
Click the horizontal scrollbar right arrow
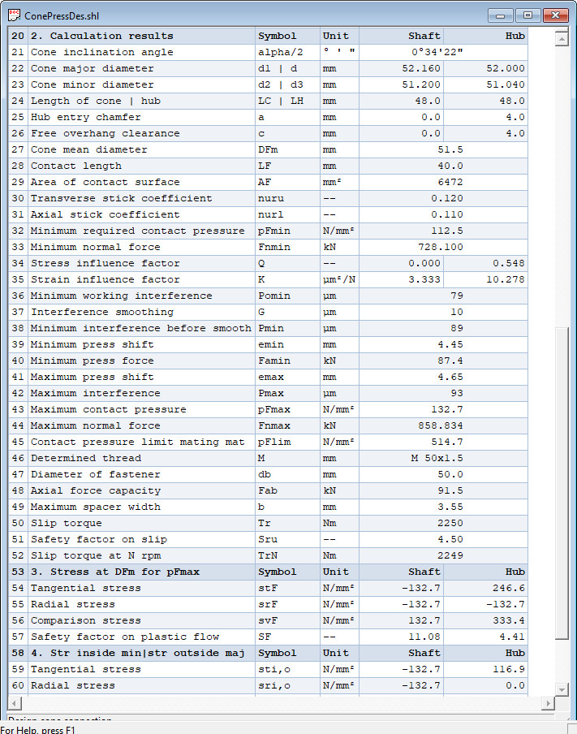click(547, 703)
